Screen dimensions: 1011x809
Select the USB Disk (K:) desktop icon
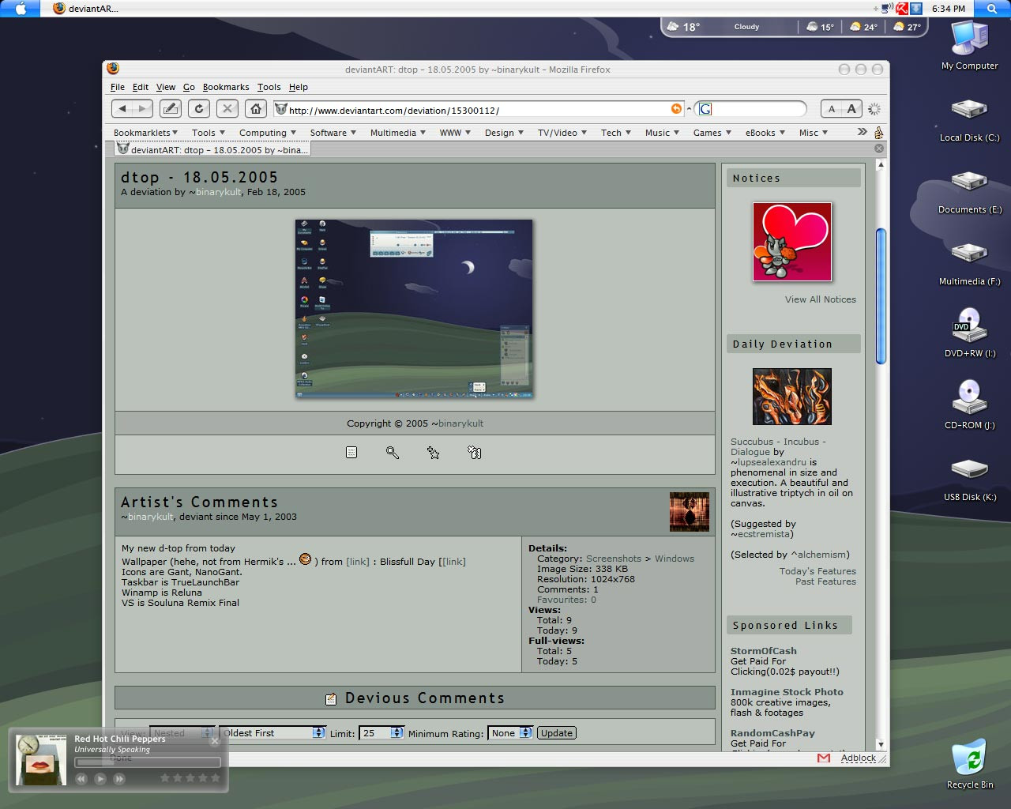970,479
